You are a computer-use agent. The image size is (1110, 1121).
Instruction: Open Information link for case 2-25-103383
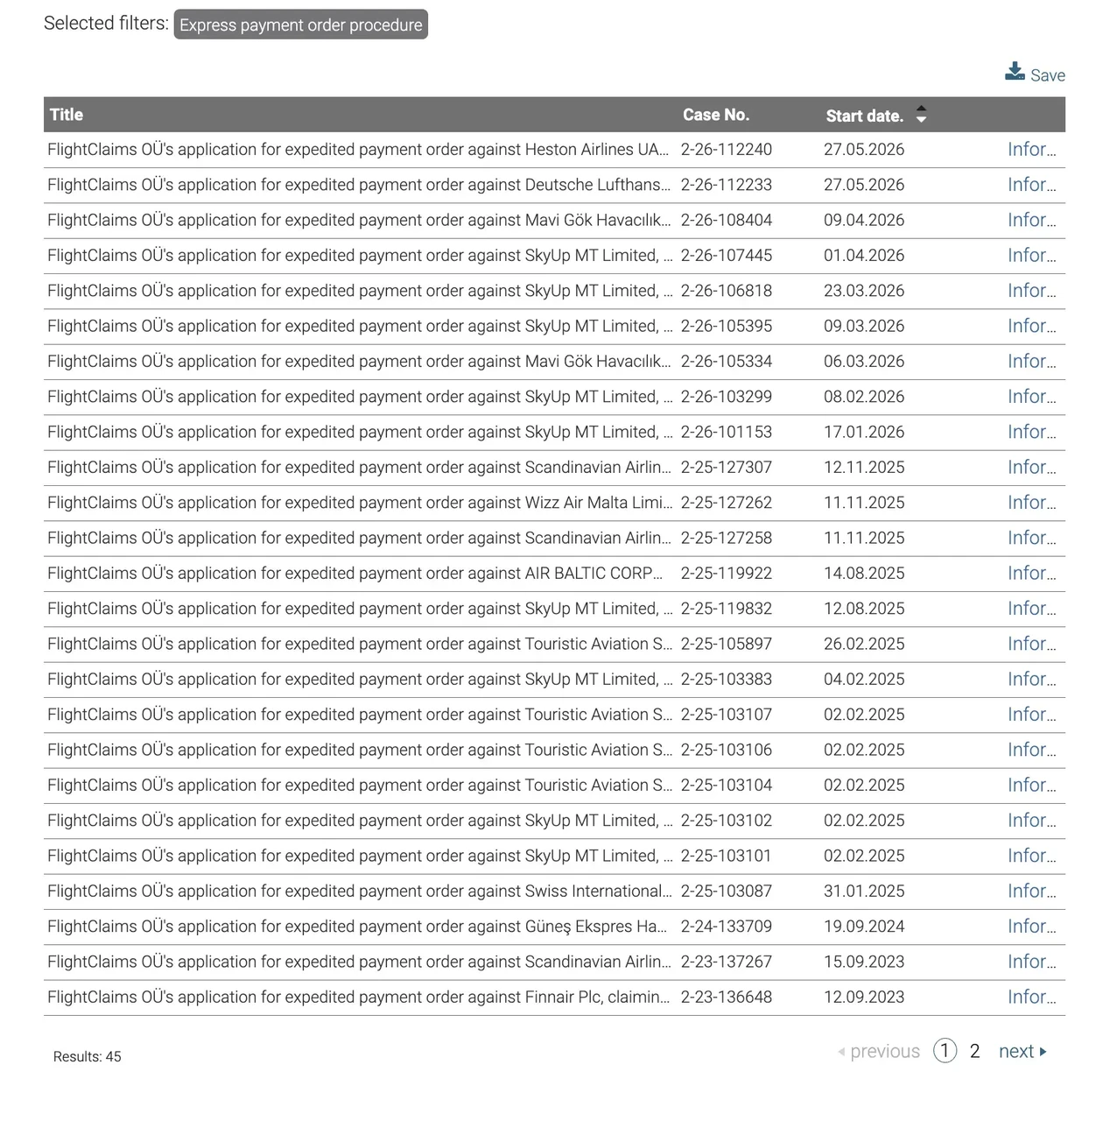coord(1031,680)
